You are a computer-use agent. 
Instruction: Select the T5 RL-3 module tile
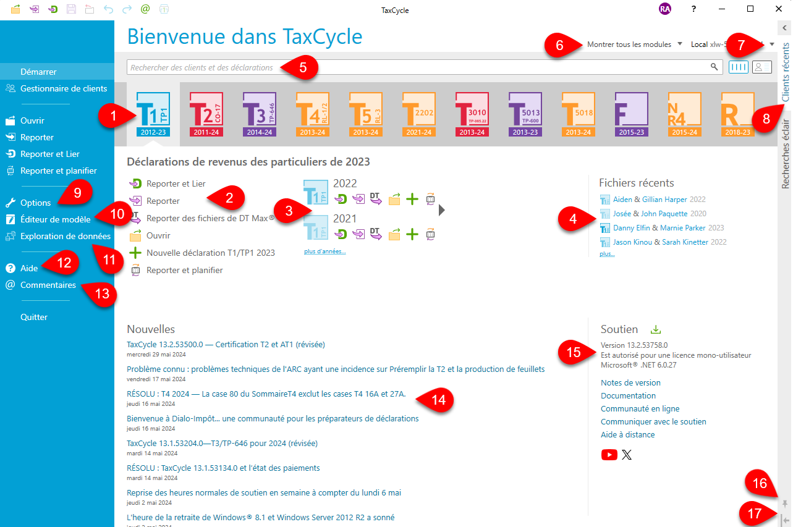click(365, 114)
